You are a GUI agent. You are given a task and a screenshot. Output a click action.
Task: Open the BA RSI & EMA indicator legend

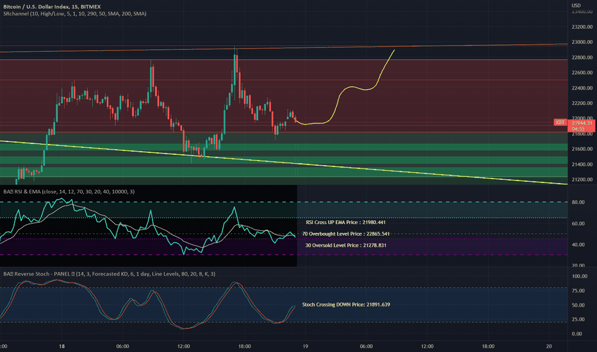click(x=69, y=191)
